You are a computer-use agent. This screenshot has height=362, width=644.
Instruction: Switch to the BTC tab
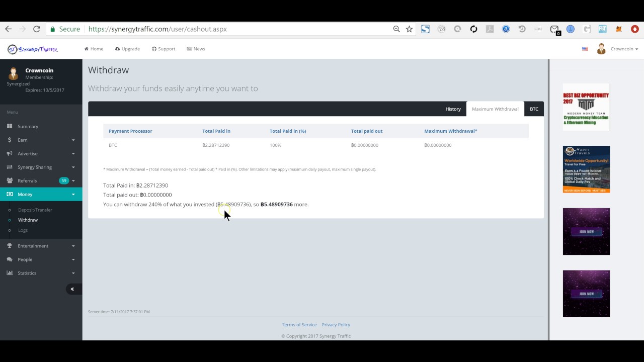click(x=534, y=109)
